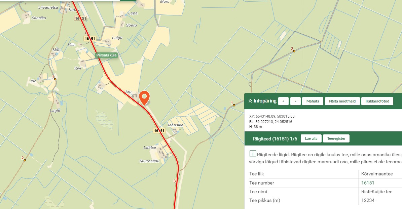Collapse the Infopäring panel with the double chevron
This screenshot has height=209, width=402.
250,101
